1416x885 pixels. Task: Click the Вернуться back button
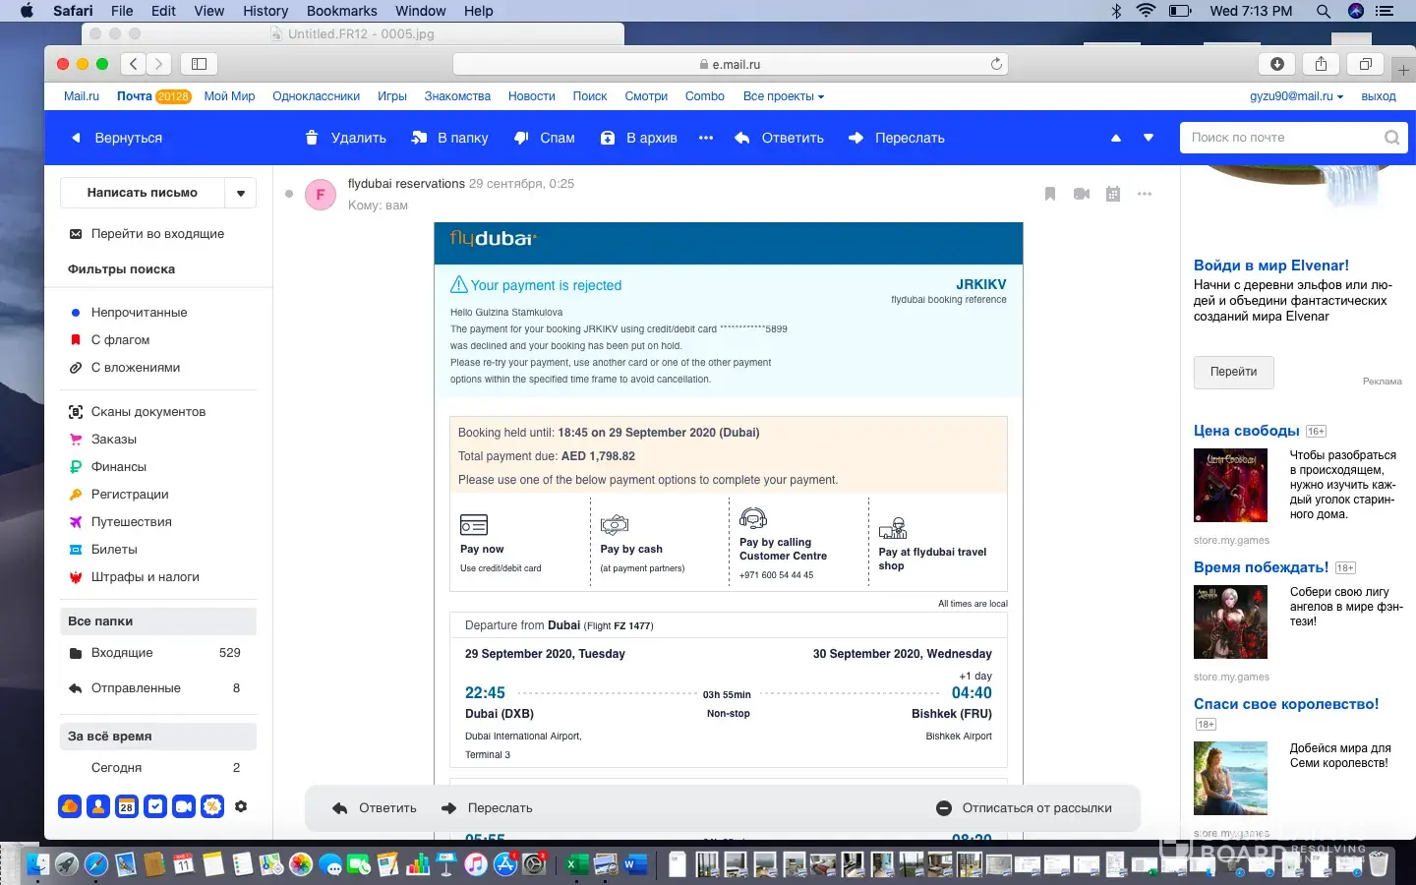point(117,138)
